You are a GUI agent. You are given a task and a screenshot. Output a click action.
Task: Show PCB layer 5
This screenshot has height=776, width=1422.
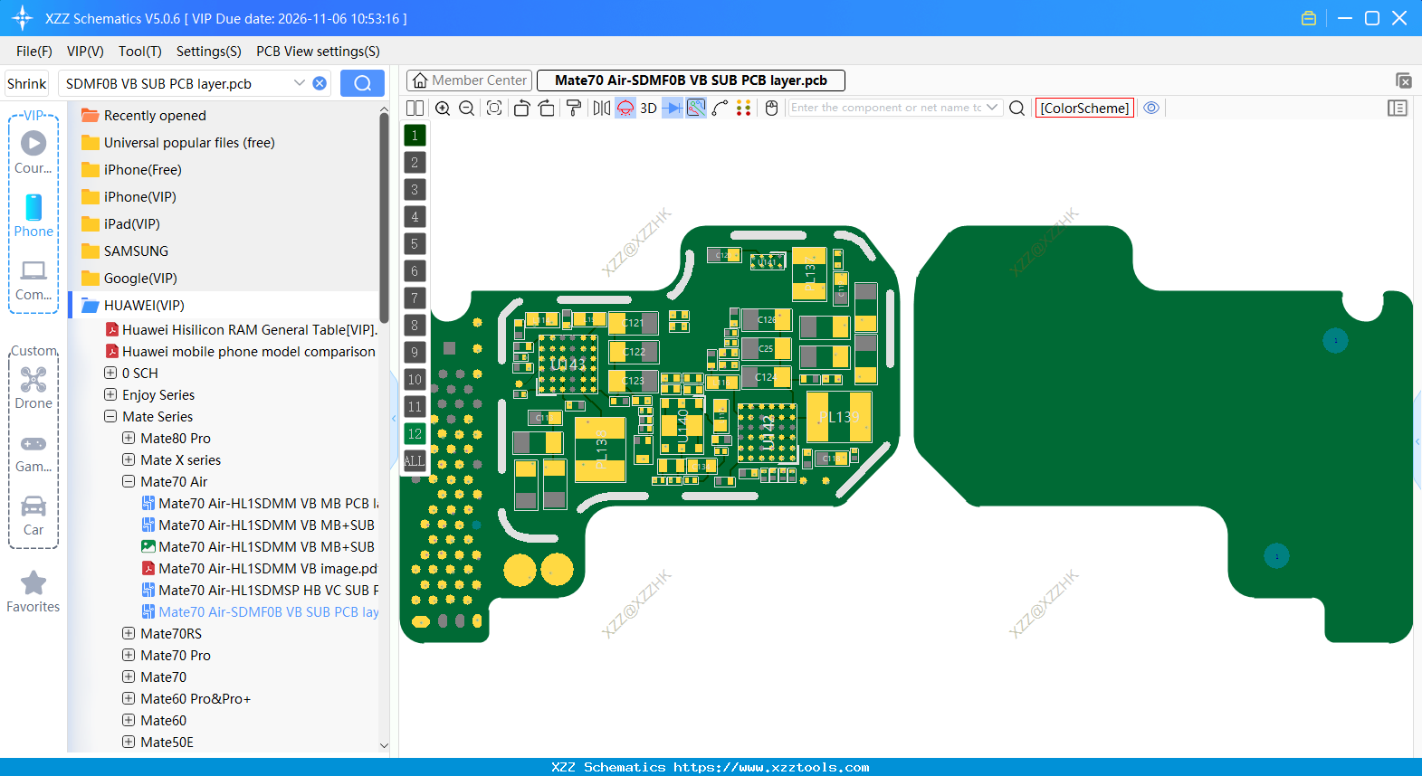point(415,244)
